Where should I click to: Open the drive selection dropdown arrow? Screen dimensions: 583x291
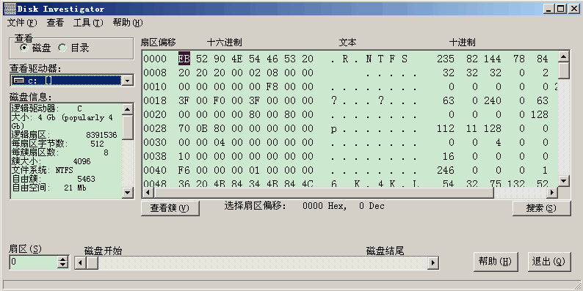click(x=128, y=80)
